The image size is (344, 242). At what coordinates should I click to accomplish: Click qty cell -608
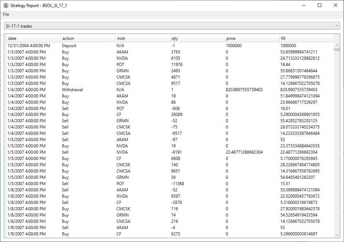click(x=175, y=109)
